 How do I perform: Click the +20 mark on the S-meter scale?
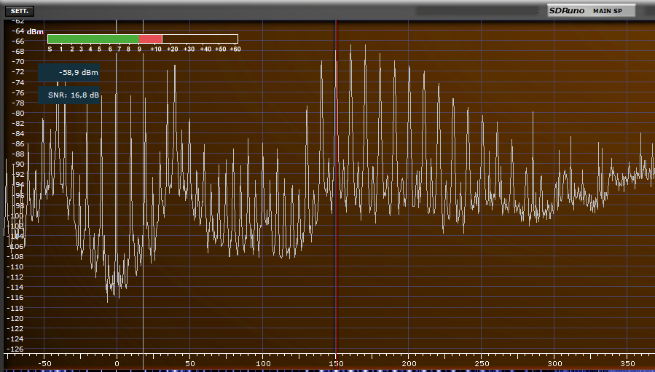pos(172,50)
